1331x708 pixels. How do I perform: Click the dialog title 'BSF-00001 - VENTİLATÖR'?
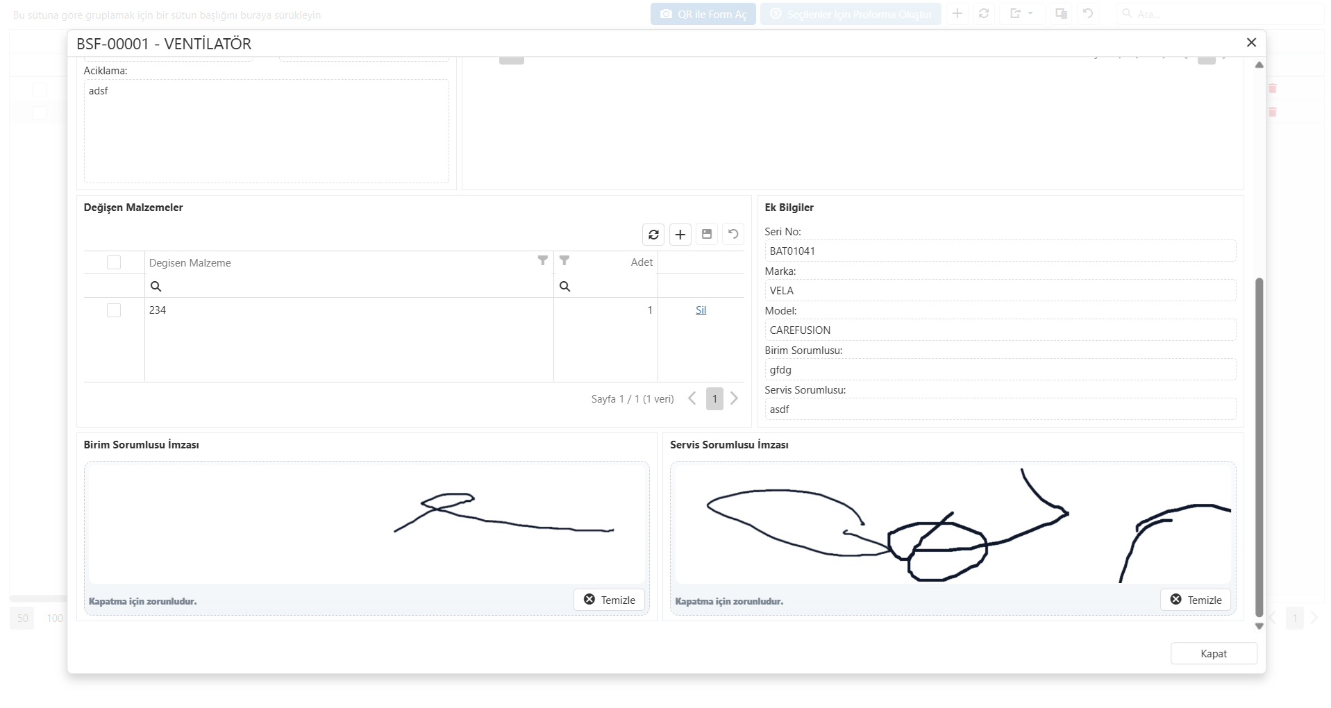[164, 44]
